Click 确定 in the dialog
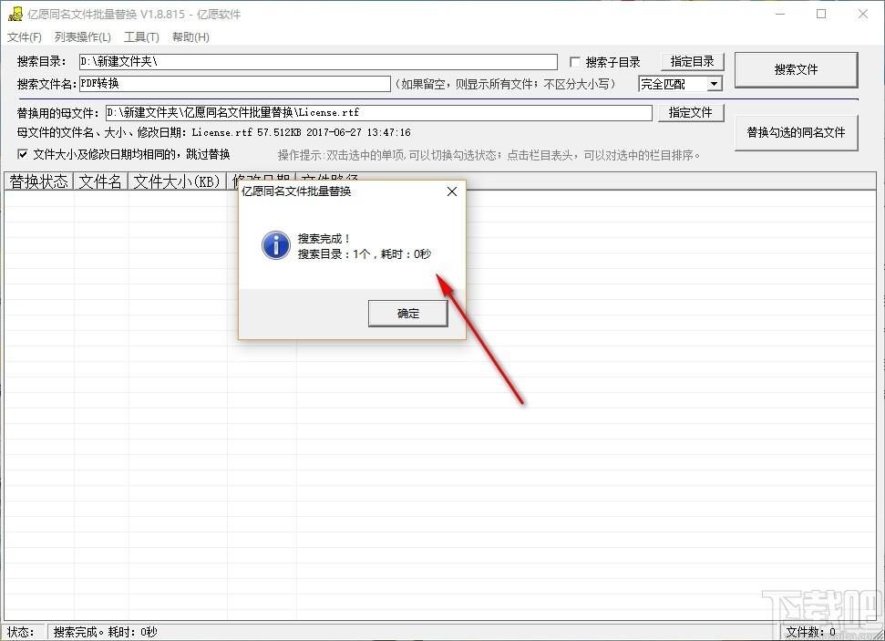This screenshot has height=641, width=885. [408, 314]
